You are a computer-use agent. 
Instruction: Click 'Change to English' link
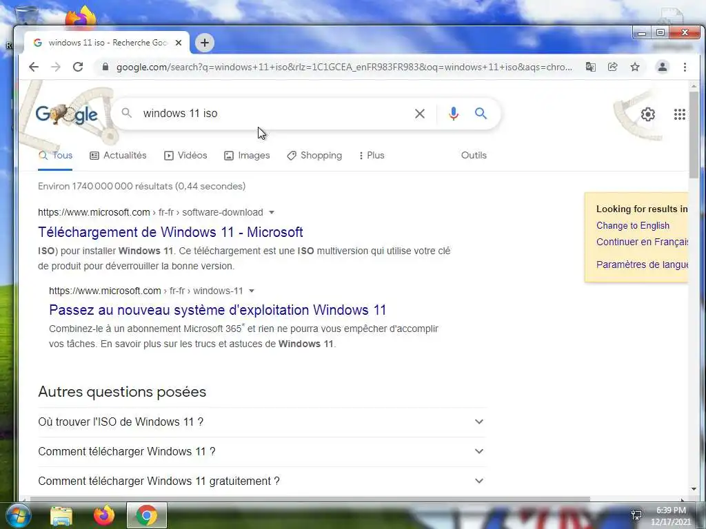[x=633, y=226]
